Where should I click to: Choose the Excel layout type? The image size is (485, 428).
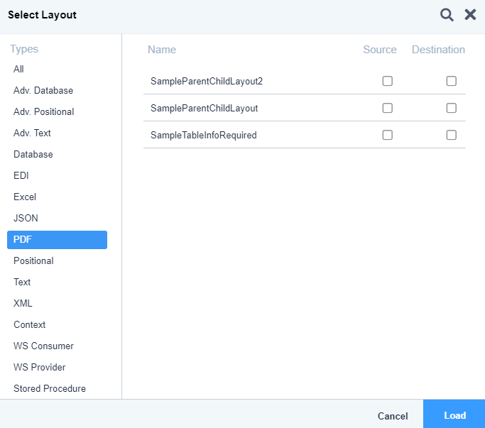25,197
